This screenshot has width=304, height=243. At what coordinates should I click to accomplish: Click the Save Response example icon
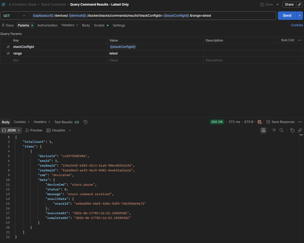[268, 122]
